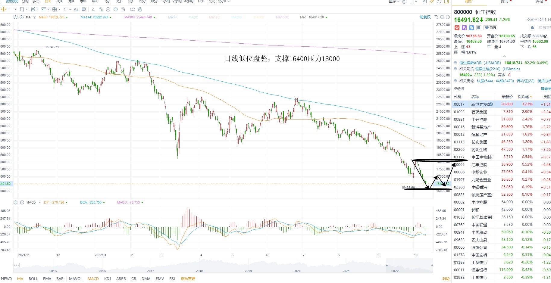Screen dimensions: 551x283
Task: Toggle 自选 watchlist heart button
Action: click(x=490, y=28)
